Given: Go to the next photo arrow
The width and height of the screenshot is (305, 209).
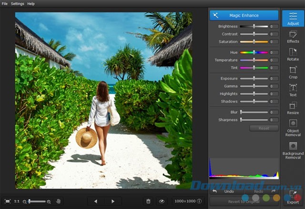Looking at the screenshot, I should coord(113,201).
